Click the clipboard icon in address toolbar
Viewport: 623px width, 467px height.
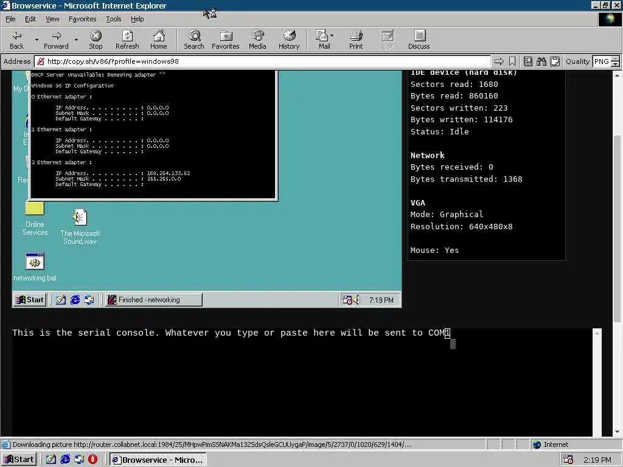[x=555, y=61]
